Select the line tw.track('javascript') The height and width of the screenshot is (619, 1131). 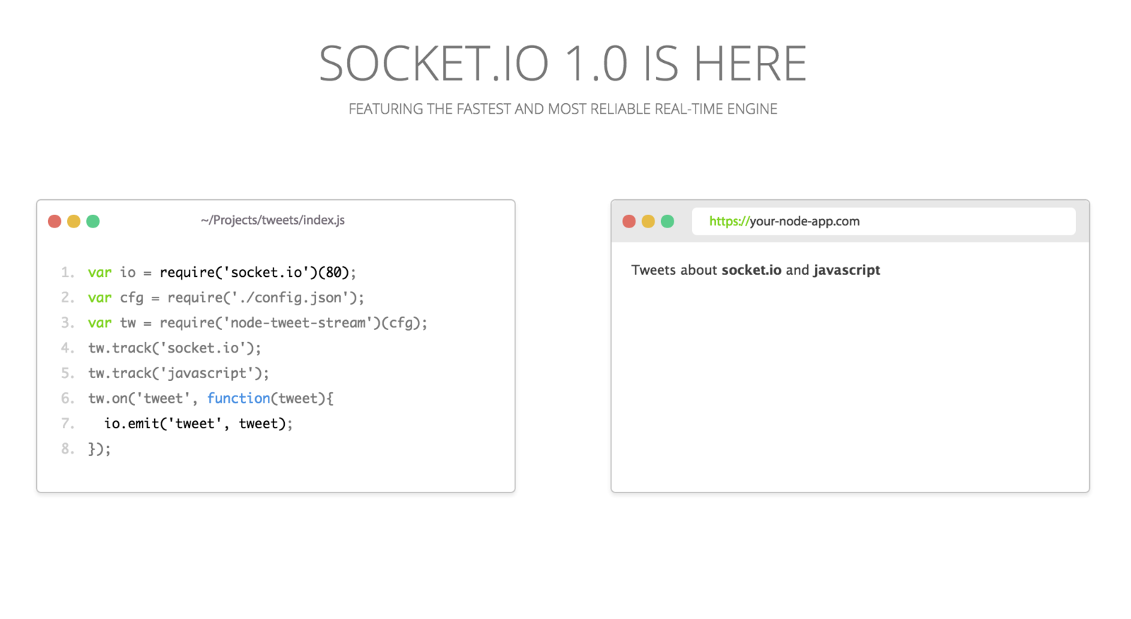pyautogui.click(x=179, y=373)
